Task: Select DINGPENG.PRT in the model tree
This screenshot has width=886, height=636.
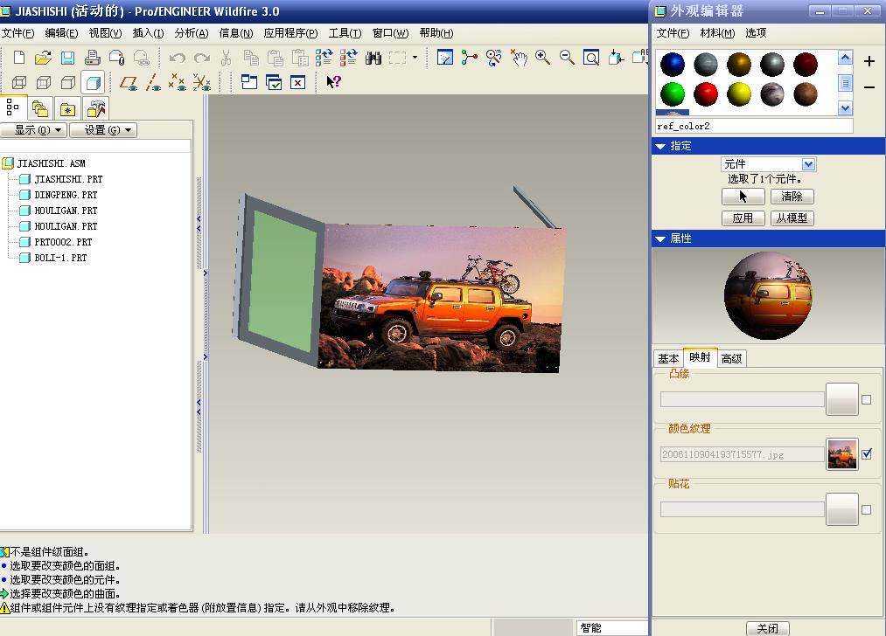Action: pos(66,196)
